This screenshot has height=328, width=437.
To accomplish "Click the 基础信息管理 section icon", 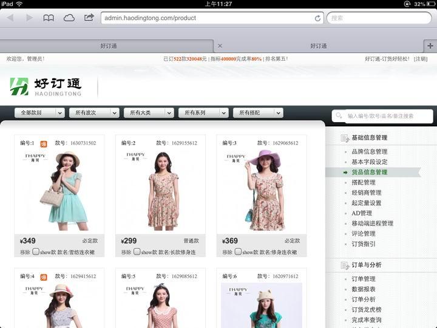I will click(345, 138).
